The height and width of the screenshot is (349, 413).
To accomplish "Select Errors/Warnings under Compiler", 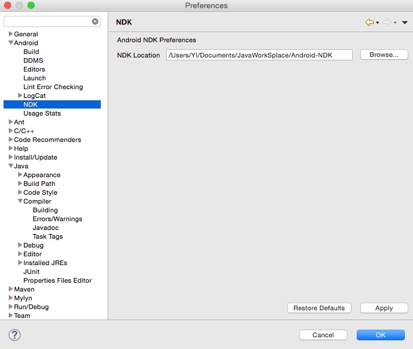I will (x=57, y=219).
